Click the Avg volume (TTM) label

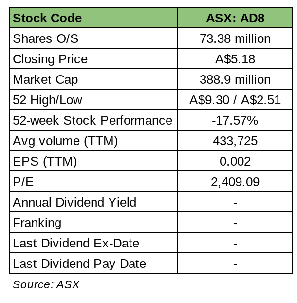pyautogui.click(x=65, y=141)
